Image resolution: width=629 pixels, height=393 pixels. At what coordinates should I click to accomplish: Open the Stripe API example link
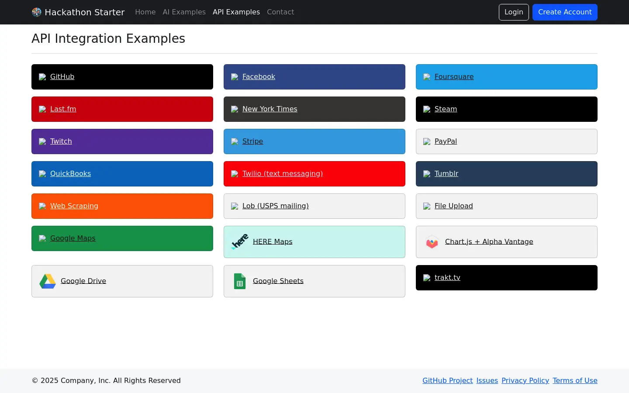[x=252, y=141]
